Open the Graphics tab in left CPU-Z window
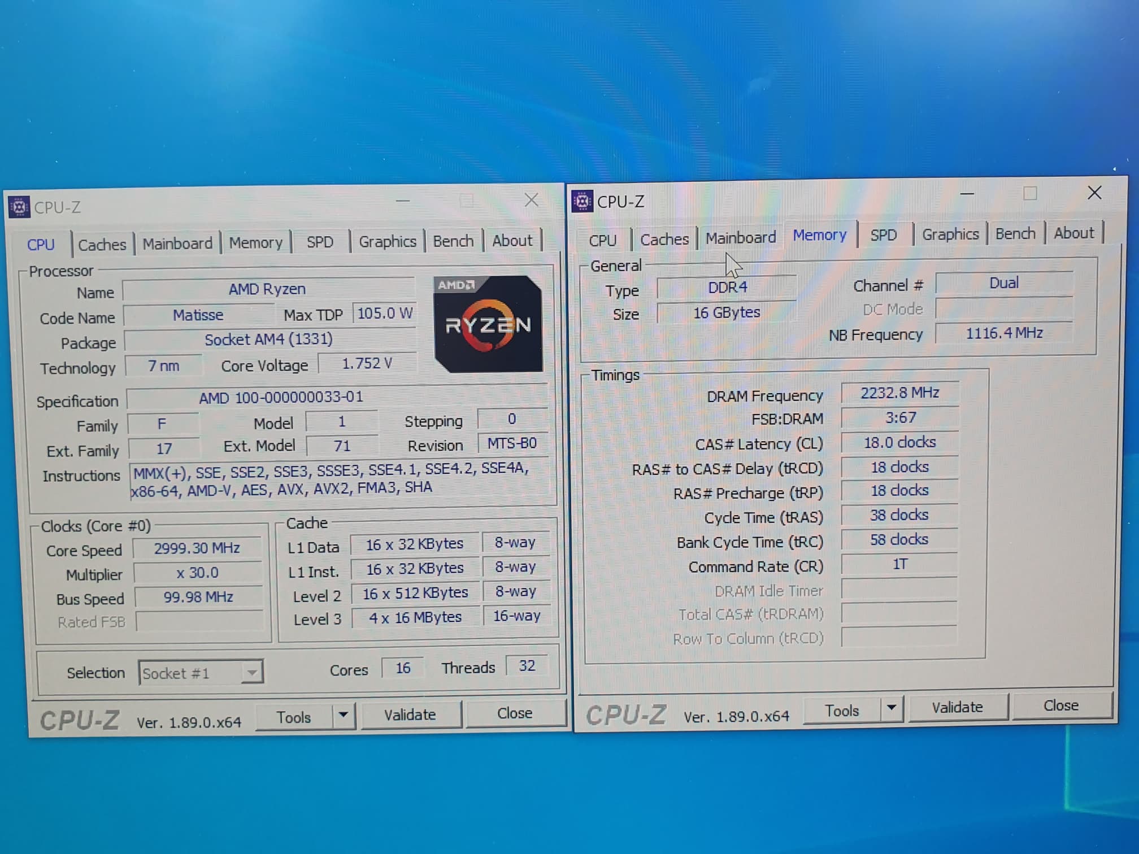The width and height of the screenshot is (1139, 854). click(388, 241)
